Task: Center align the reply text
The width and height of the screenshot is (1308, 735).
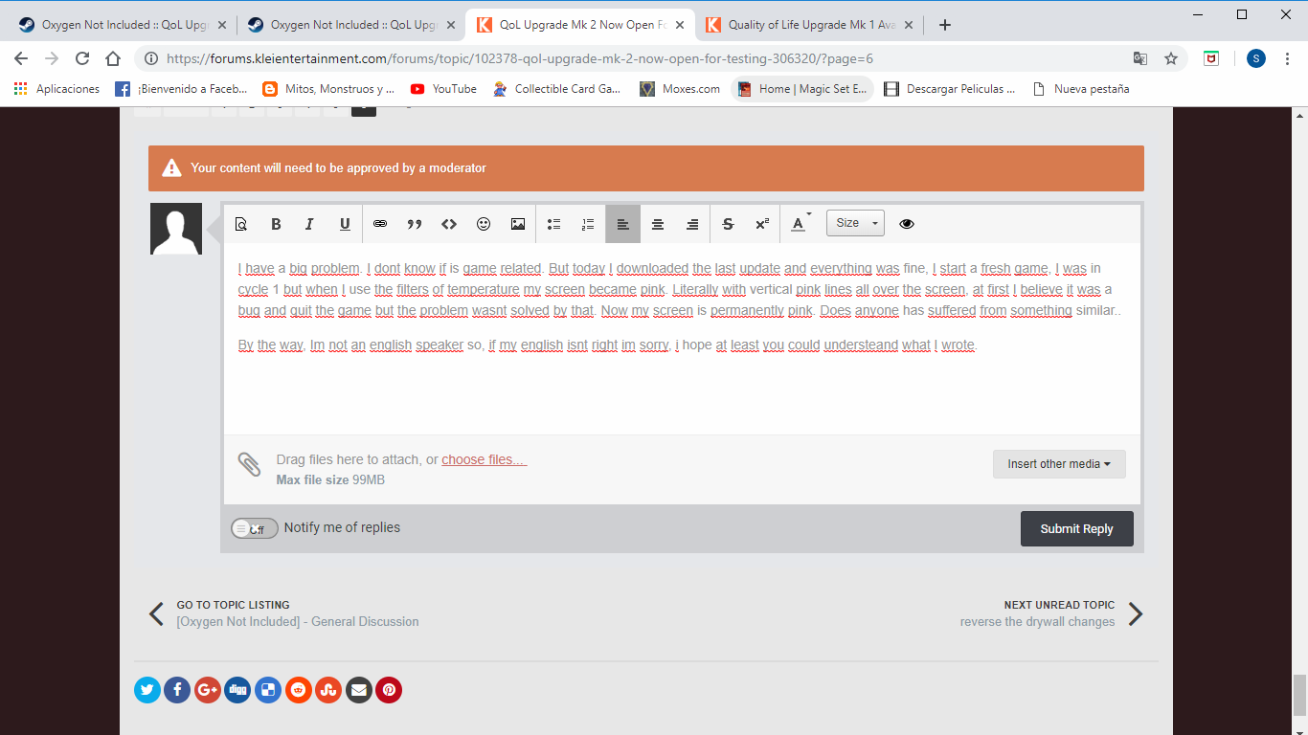Action: (x=658, y=224)
